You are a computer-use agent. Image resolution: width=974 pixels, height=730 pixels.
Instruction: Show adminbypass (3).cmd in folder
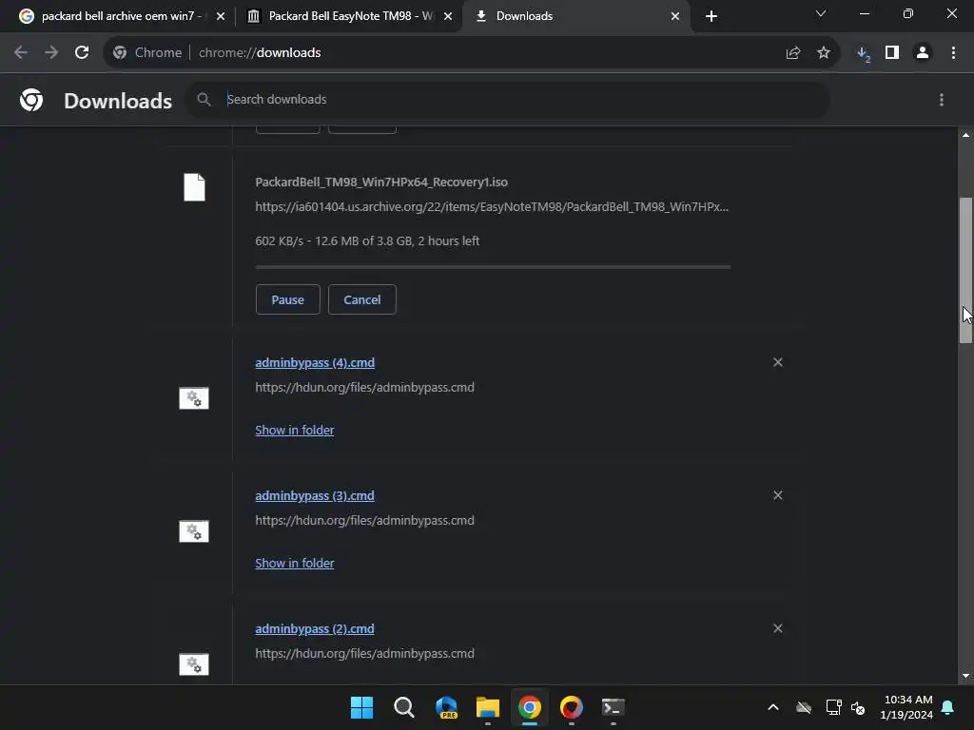pos(295,563)
